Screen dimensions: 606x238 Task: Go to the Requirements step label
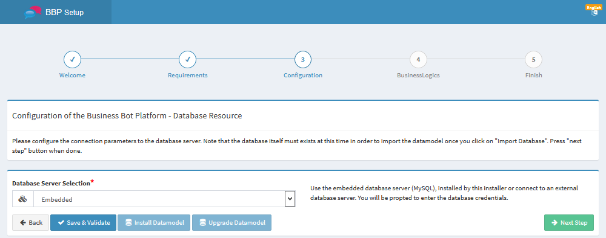point(187,76)
